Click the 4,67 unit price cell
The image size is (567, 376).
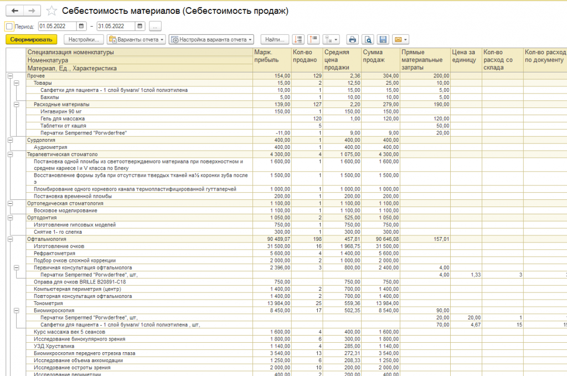466,325
